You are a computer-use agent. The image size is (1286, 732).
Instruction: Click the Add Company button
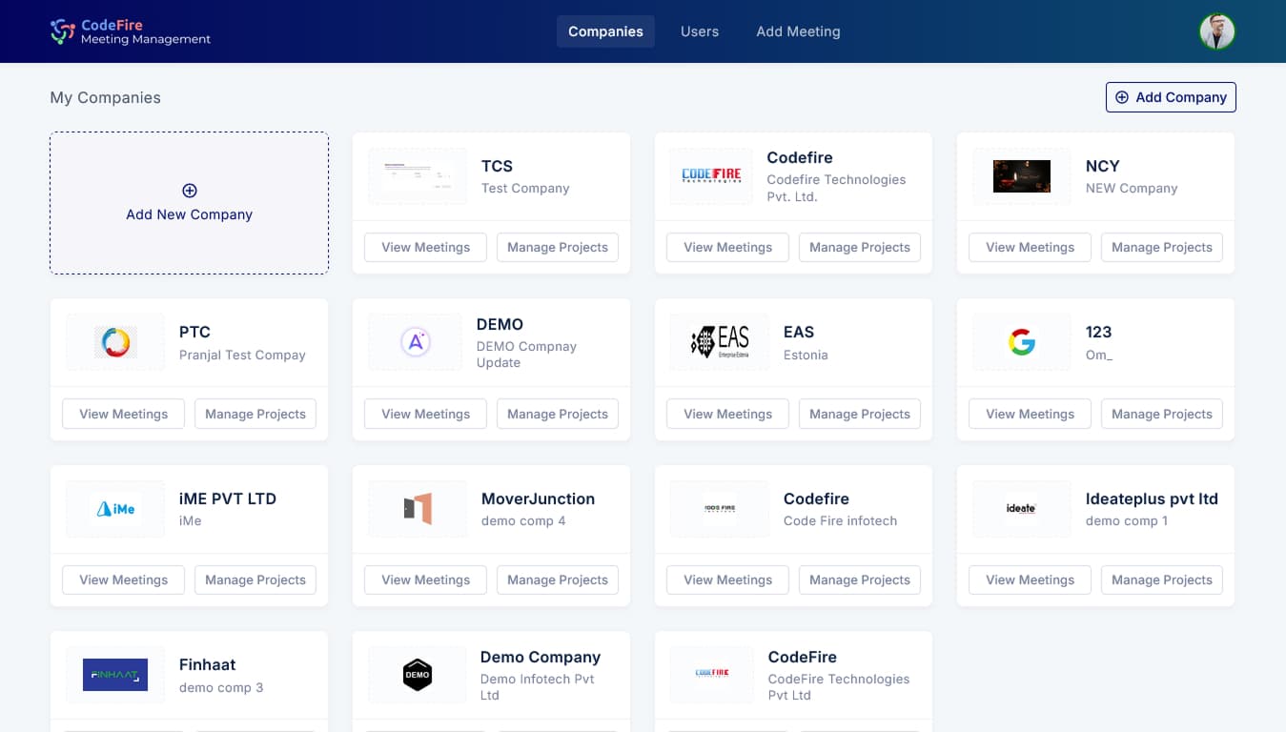(x=1171, y=97)
